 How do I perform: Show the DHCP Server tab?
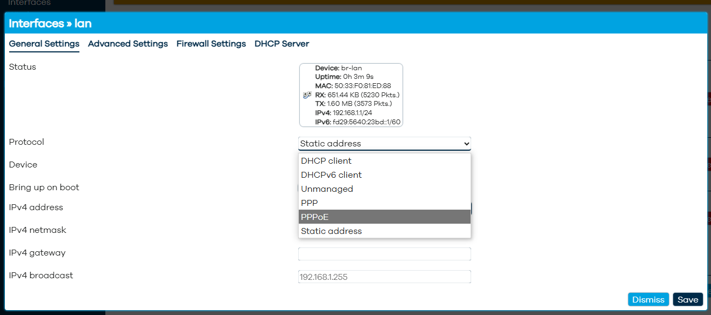282,44
